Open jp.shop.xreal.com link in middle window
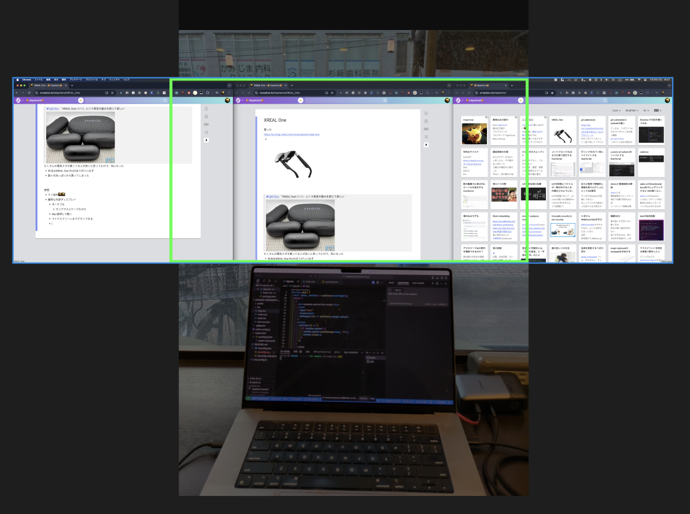 click(x=291, y=134)
